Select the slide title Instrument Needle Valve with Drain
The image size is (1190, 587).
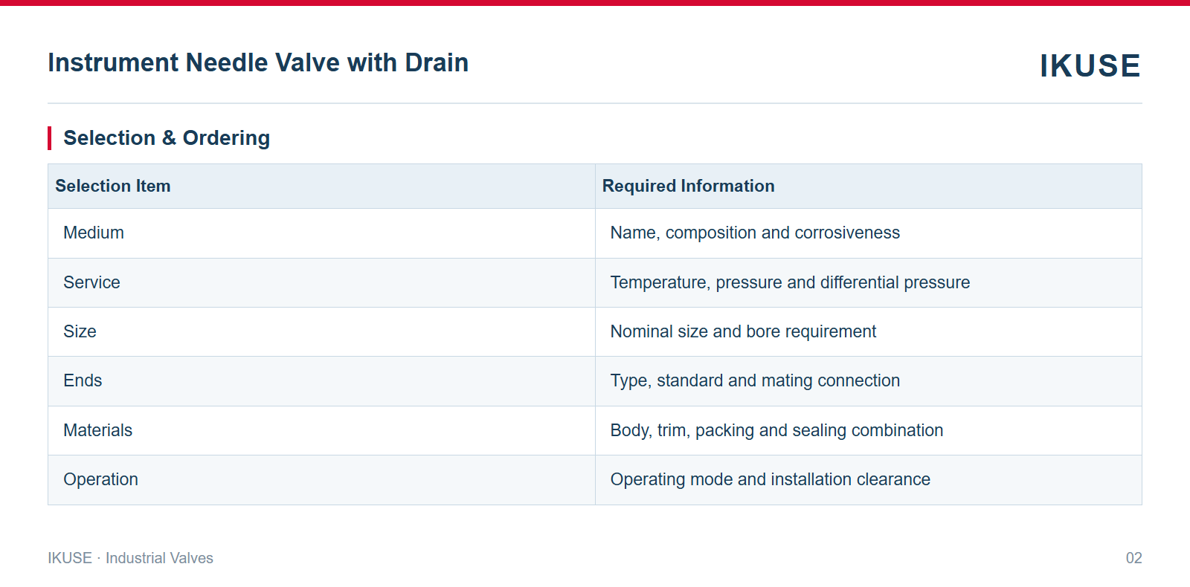(258, 62)
